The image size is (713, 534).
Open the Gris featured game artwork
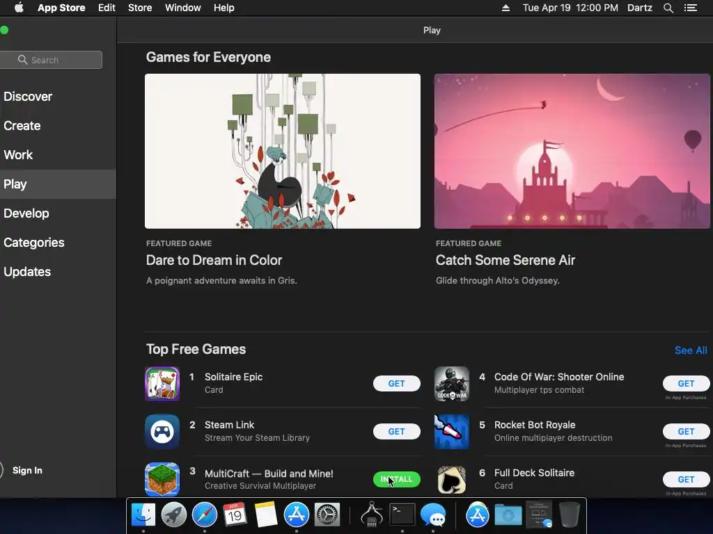283,151
